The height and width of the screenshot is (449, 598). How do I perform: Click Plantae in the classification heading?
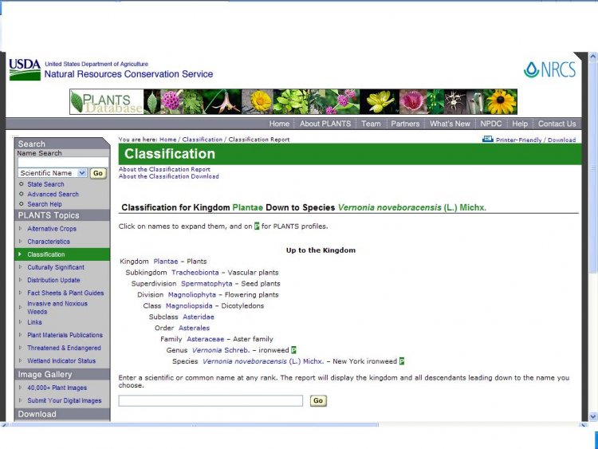click(x=247, y=208)
